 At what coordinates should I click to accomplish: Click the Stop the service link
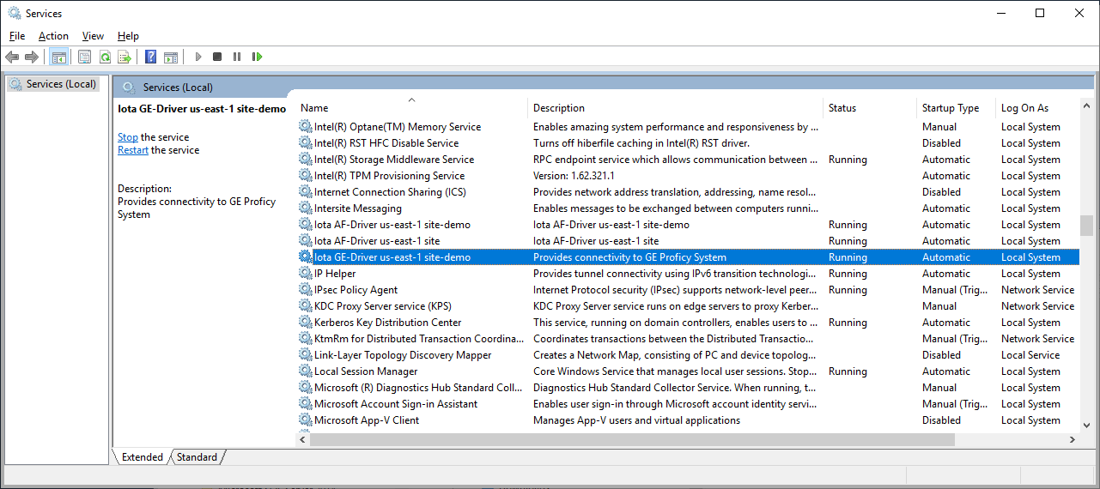(x=128, y=137)
